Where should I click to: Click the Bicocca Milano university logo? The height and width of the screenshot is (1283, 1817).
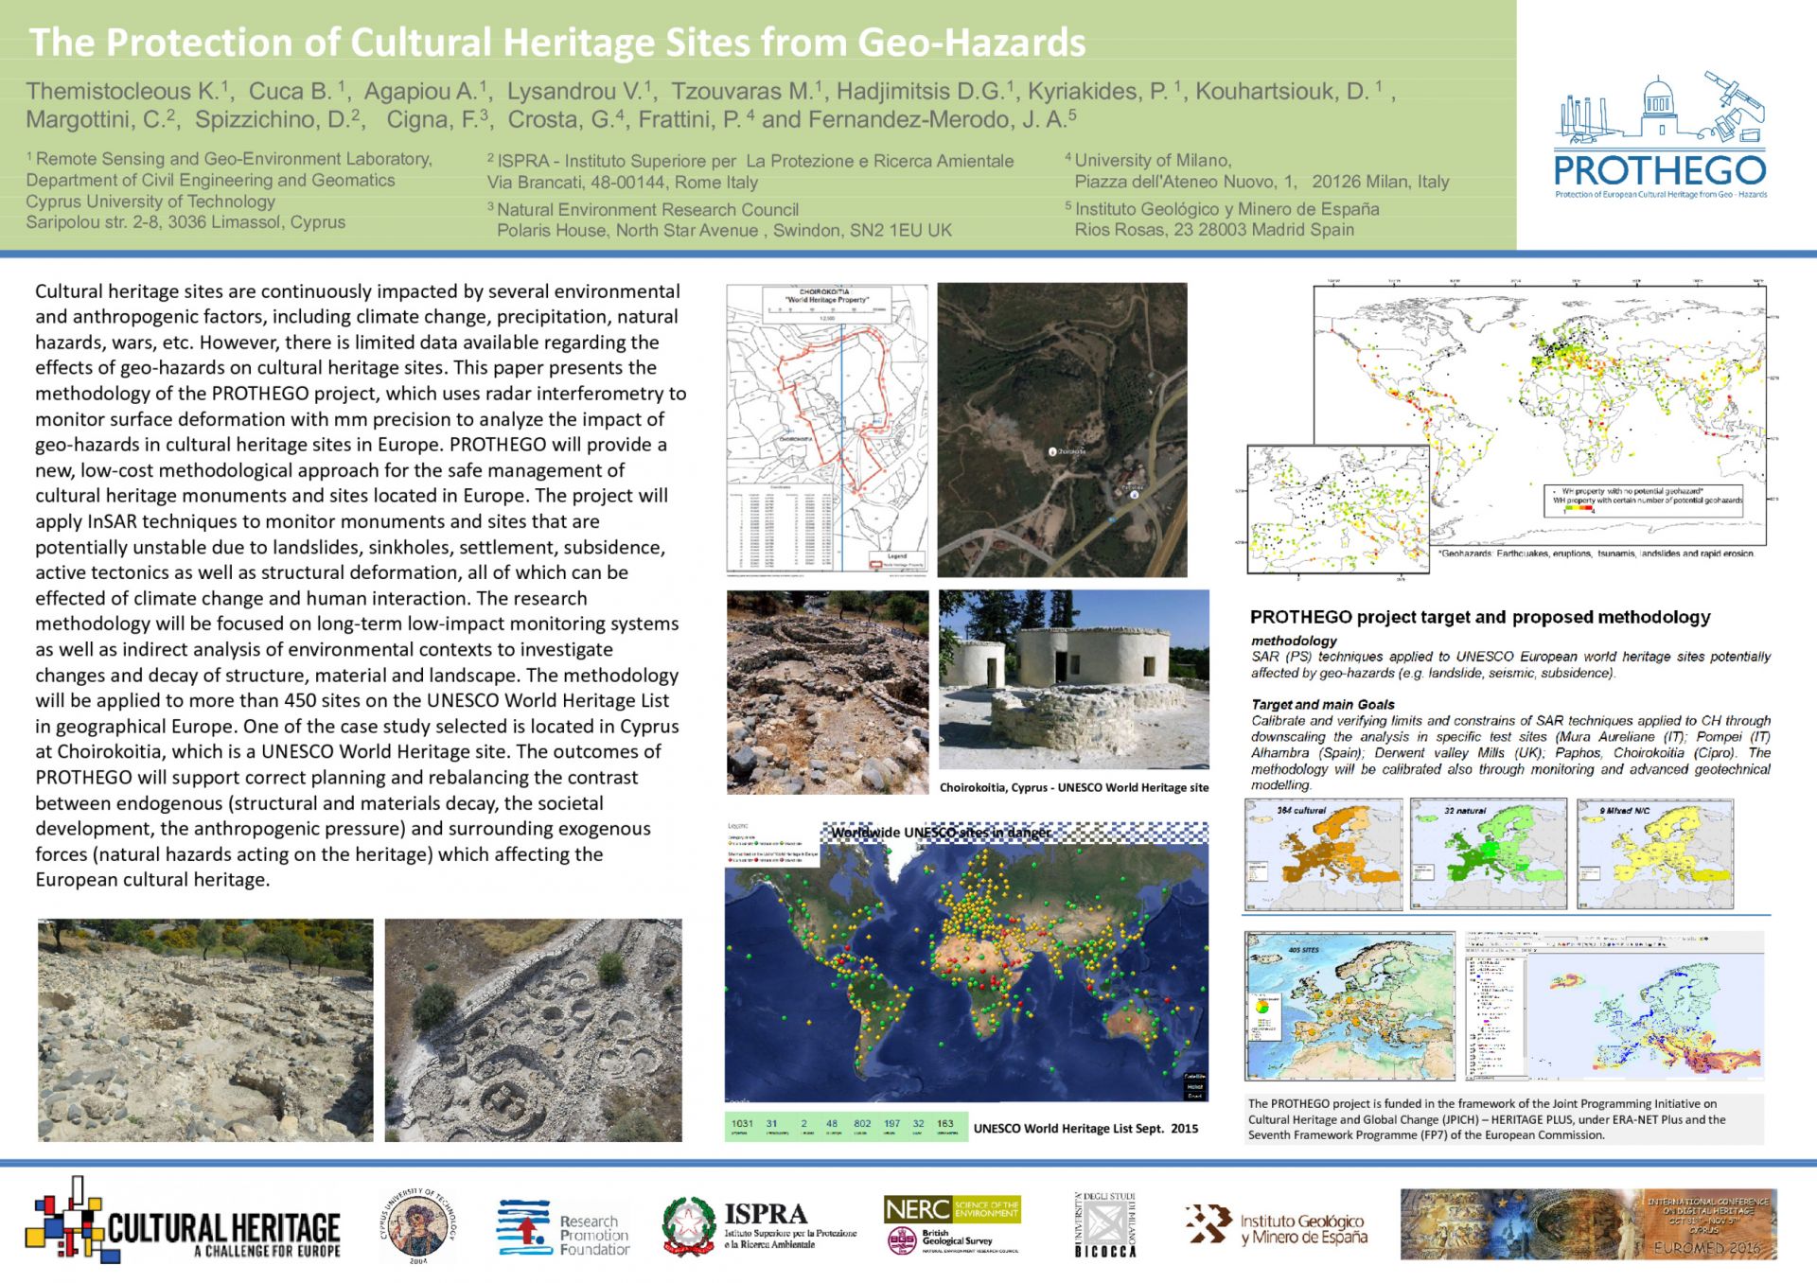tap(1104, 1224)
